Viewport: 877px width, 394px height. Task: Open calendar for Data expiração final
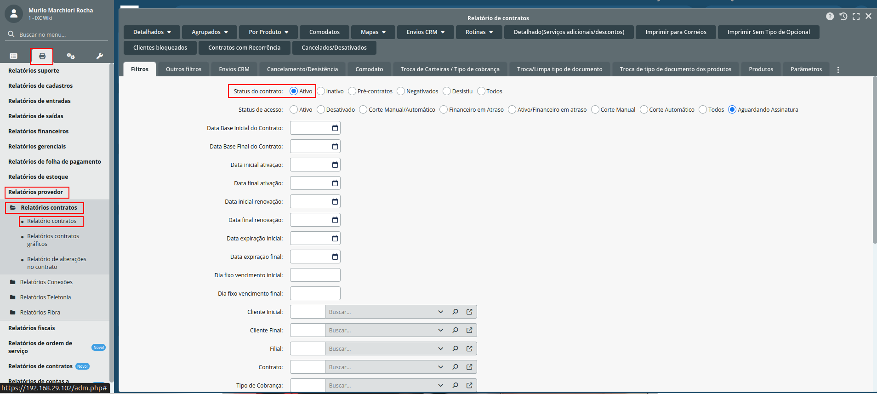pos(335,257)
